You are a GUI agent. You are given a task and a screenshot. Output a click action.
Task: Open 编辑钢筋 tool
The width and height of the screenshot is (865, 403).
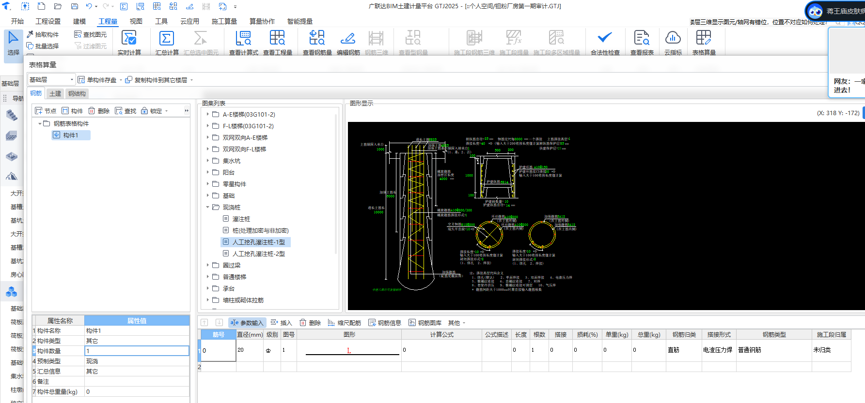[348, 43]
